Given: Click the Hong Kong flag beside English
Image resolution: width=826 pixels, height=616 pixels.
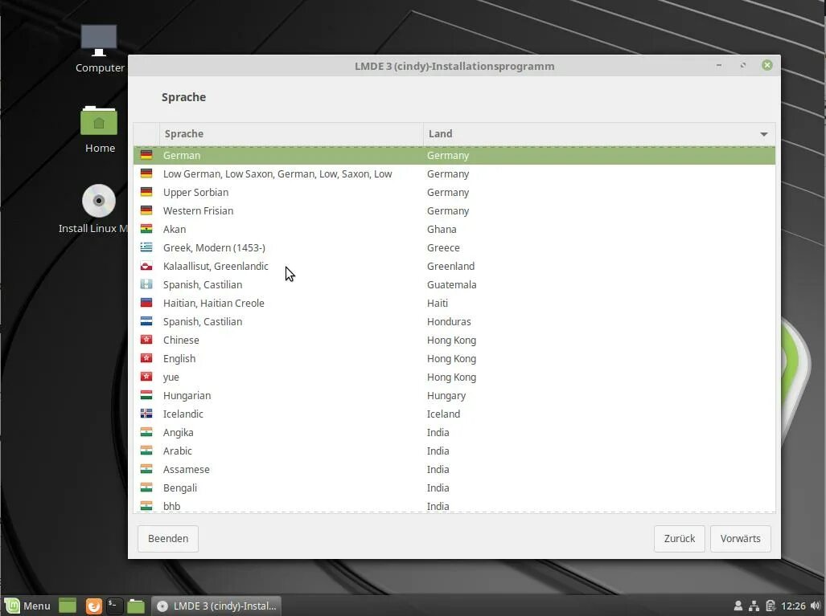Looking at the screenshot, I should pos(146,358).
